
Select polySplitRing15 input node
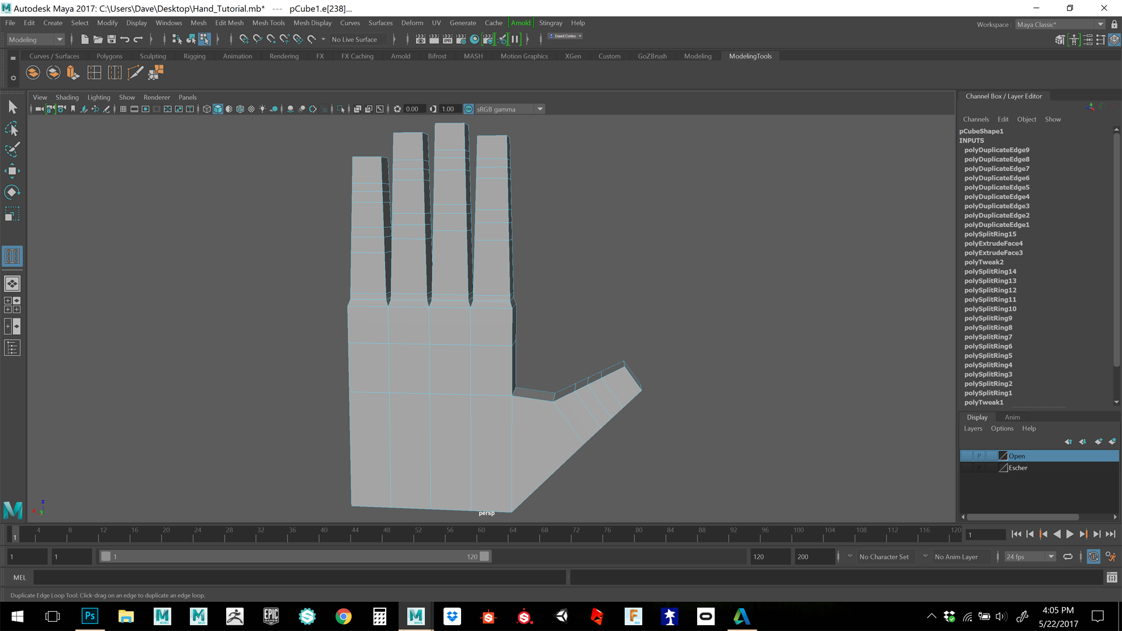pos(990,234)
